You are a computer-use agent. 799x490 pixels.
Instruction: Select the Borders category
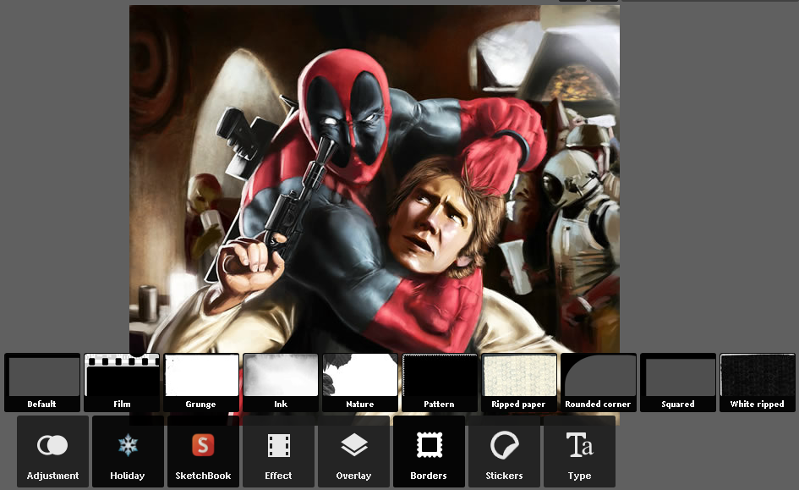point(429,451)
